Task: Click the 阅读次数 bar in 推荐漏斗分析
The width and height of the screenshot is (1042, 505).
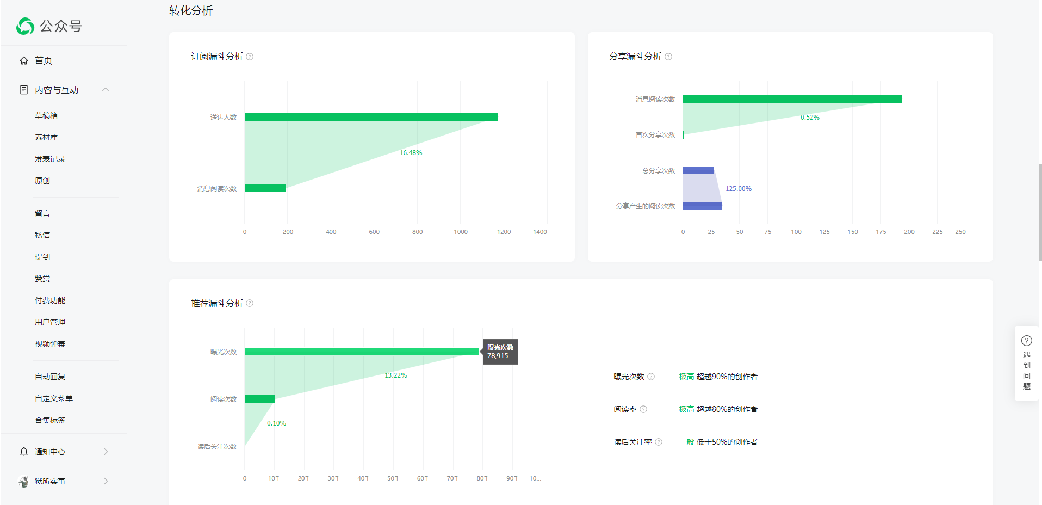Action: point(260,399)
